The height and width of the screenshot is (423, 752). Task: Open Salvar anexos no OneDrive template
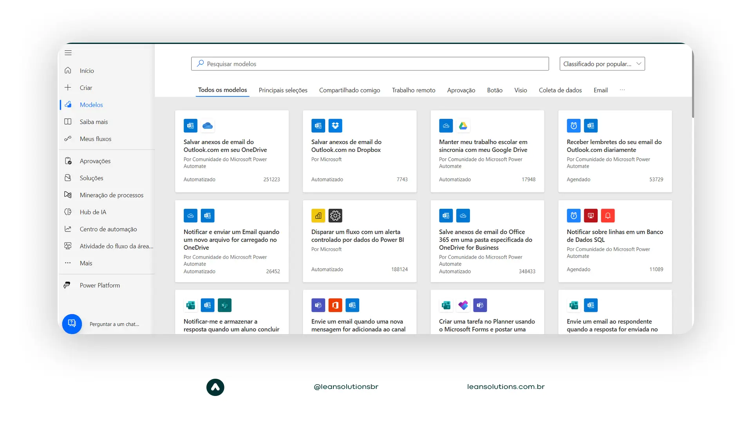point(232,151)
